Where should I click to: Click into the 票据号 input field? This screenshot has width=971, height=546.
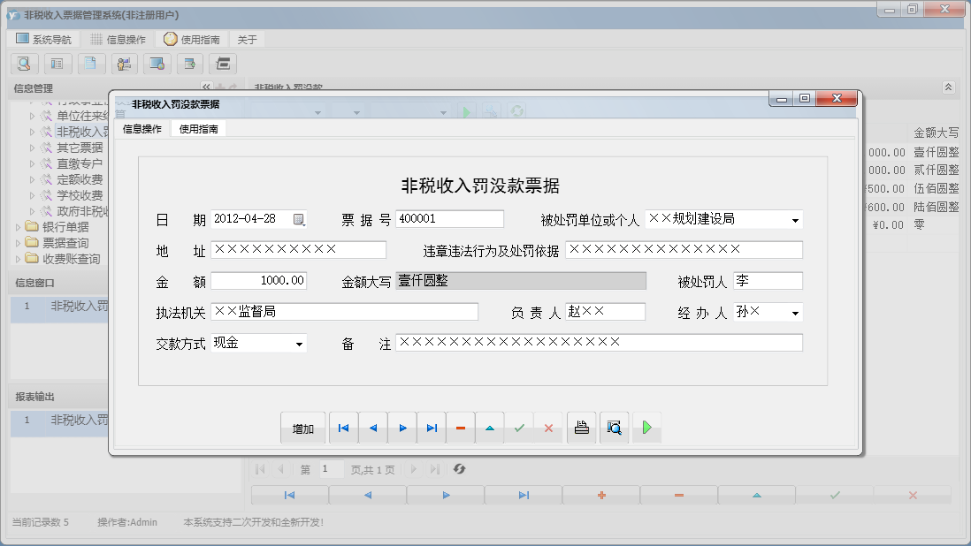[449, 219]
